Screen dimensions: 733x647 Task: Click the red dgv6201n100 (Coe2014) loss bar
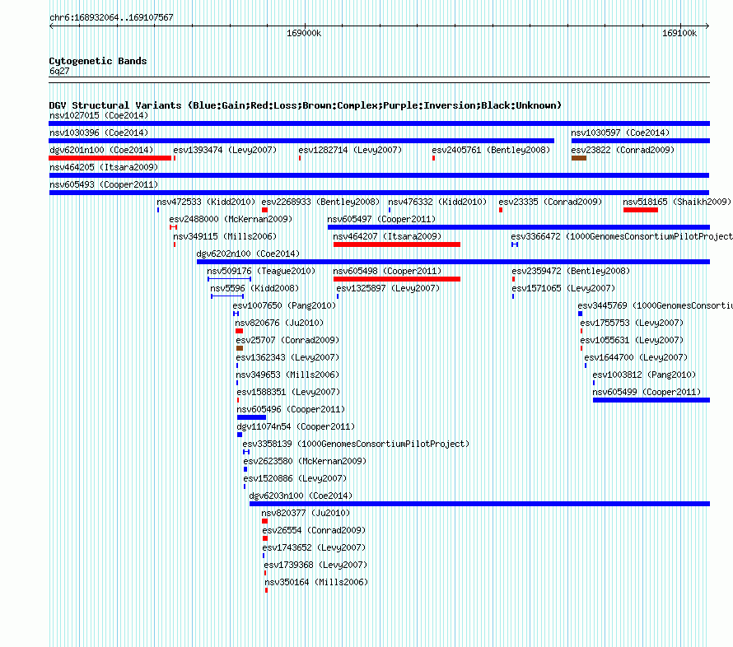click(110, 158)
